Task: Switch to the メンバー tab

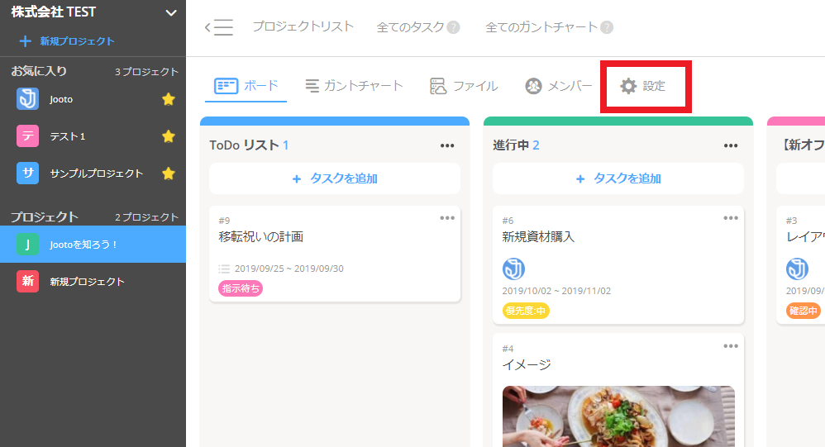Action: [x=559, y=86]
